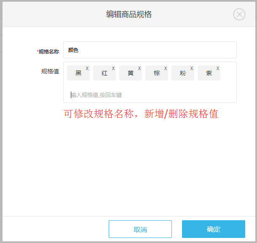Remove the 棕 spec value tag
The image size is (257, 243).
[166, 68]
